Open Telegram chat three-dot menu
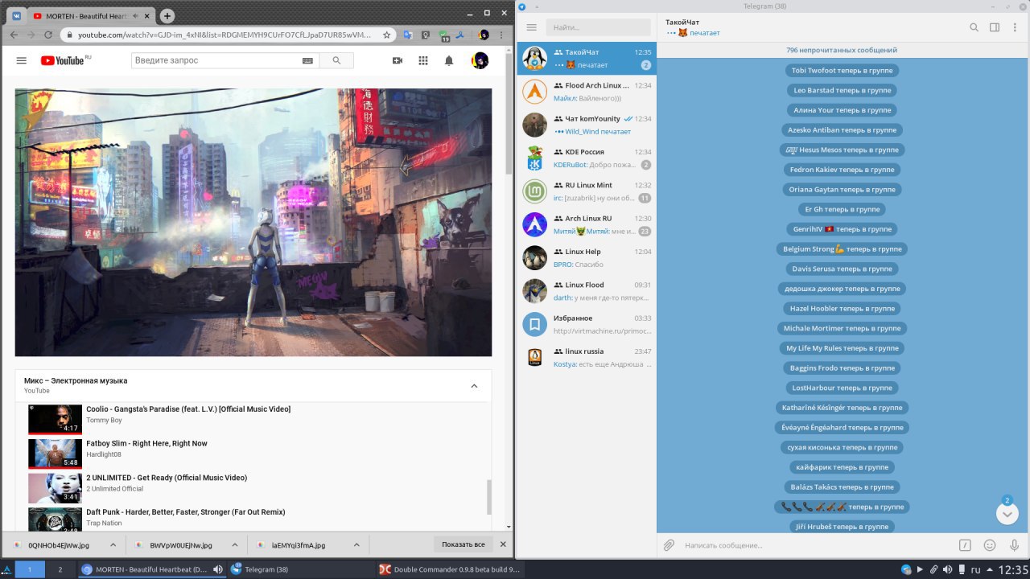The width and height of the screenshot is (1030, 579). [x=1015, y=27]
